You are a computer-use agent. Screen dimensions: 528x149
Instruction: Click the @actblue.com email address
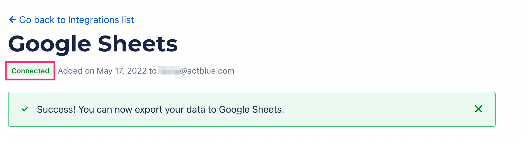click(x=207, y=71)
